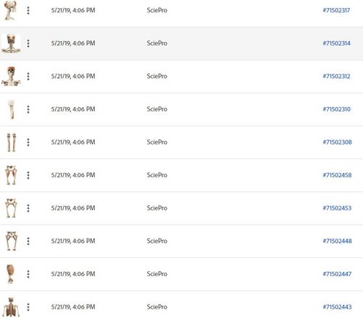Open the #71502443 asset link
The image size is (363, 321).
pyautogui.click(x=337, y=307)
